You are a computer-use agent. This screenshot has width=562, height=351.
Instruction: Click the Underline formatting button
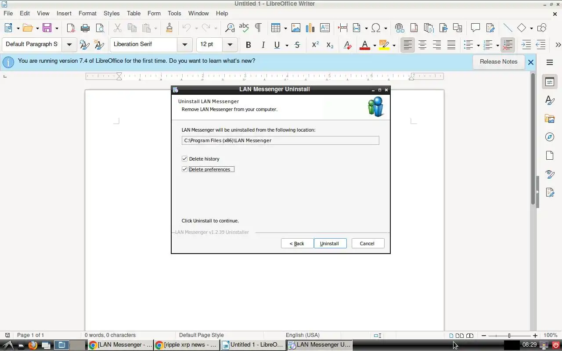tap(277, 45)
